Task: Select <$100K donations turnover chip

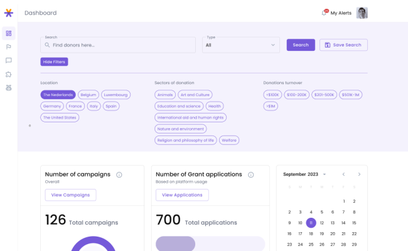Action: coord(272,95)
